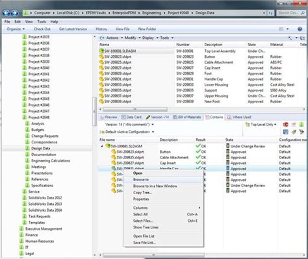Open the Top Level Only dropdown
The width and height of the screenshot is (308, 259).
[x=276, y=125]
